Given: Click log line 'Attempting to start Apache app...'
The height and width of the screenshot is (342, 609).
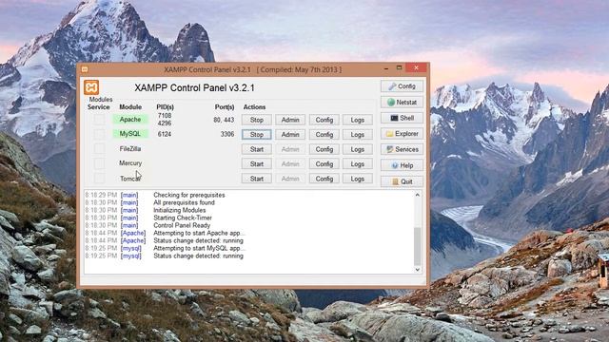Looking at the screenshot, I should coord(199,233).
